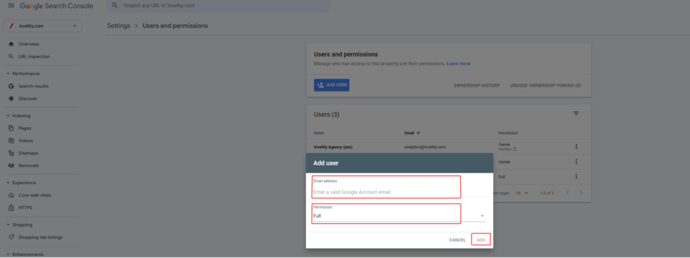Open the Learn more link
The width and height of the screenshot is (690, 258).
tap(458, 64)
